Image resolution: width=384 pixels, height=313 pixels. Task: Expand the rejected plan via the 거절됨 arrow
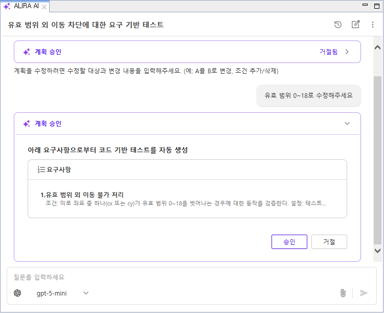click(x=347, y=52)
